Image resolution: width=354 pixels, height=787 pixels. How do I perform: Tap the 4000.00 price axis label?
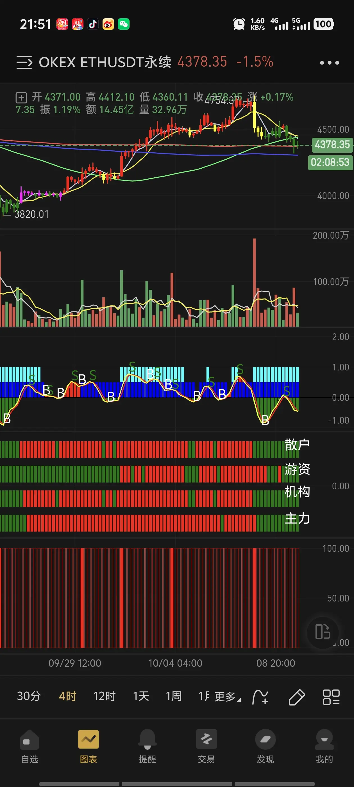click(333, 196)
